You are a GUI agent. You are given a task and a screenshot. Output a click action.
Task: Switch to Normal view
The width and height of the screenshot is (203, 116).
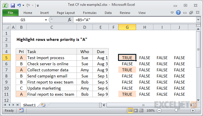pyautogui.click(x=130, y=110)
